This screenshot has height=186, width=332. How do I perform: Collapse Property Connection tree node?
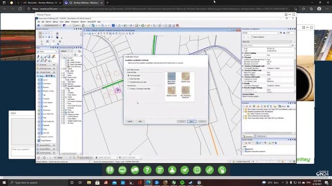pos(62,86)
